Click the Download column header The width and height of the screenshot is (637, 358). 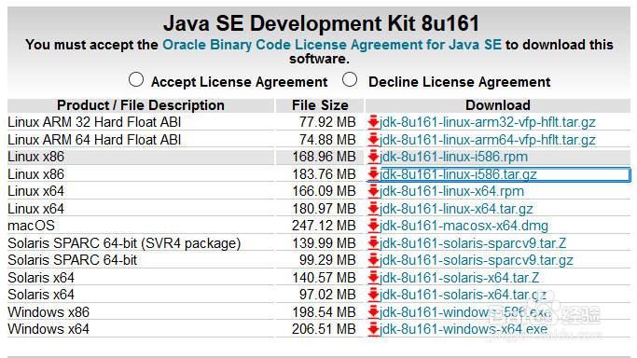[x=498, y=105]
